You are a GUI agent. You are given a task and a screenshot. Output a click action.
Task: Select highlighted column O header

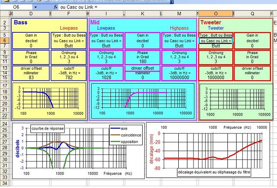tap(216, 14)
